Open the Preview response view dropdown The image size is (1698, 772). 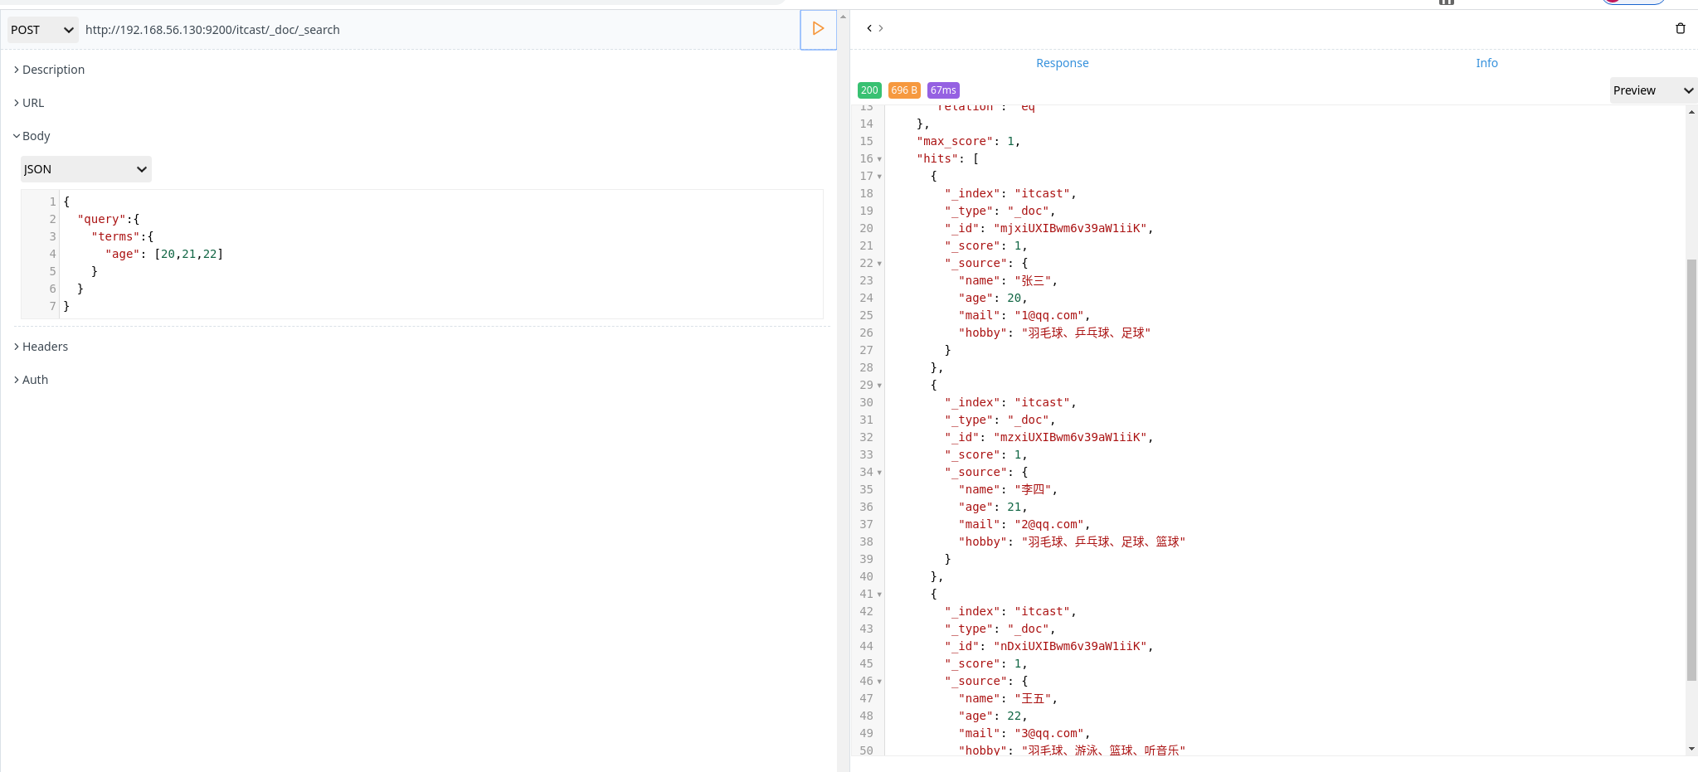[1651, 90]
